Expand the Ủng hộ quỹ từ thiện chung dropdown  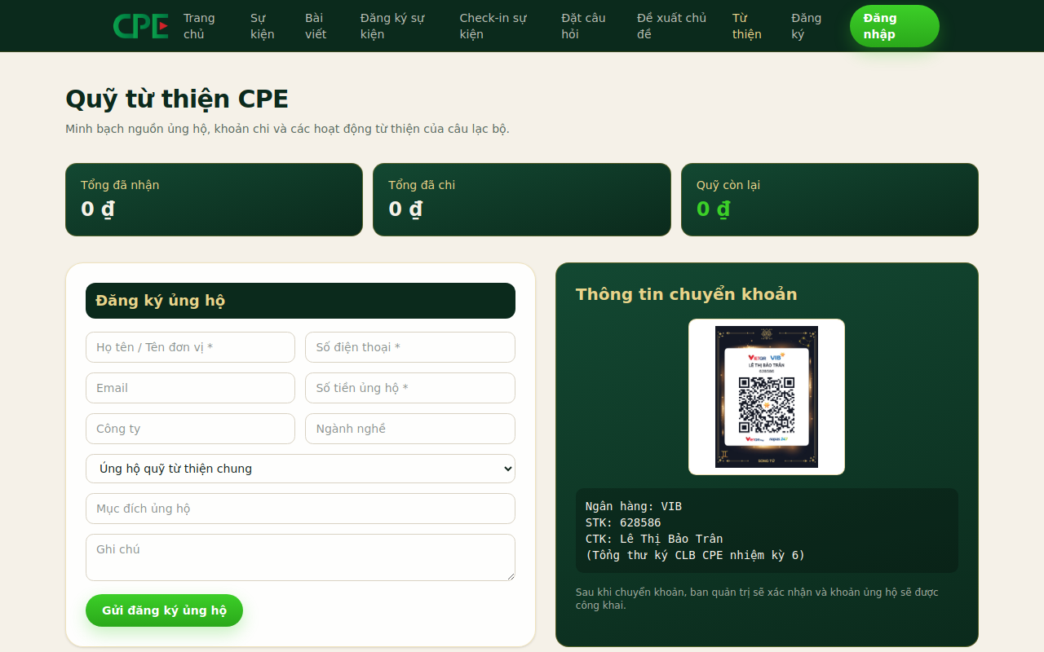coord(300,469)
